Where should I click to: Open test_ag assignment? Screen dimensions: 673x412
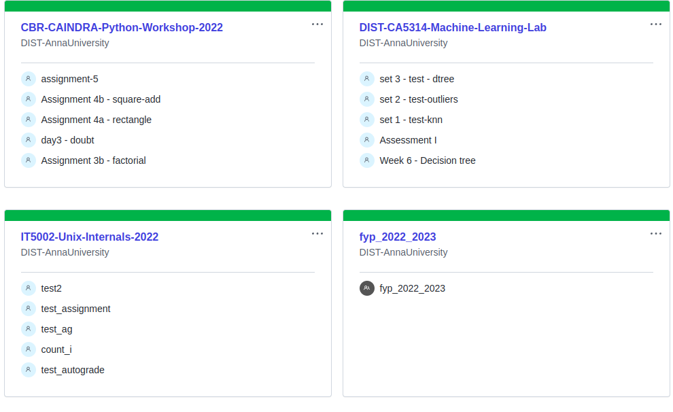pyautogui.click(x=56, y=329)
